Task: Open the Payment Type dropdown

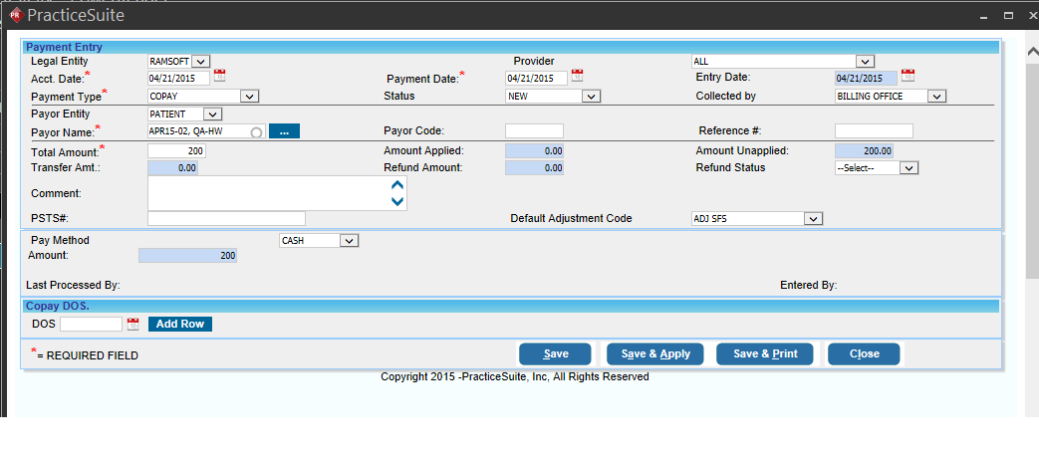Action: pyautogui.click(x=249, y=97)
